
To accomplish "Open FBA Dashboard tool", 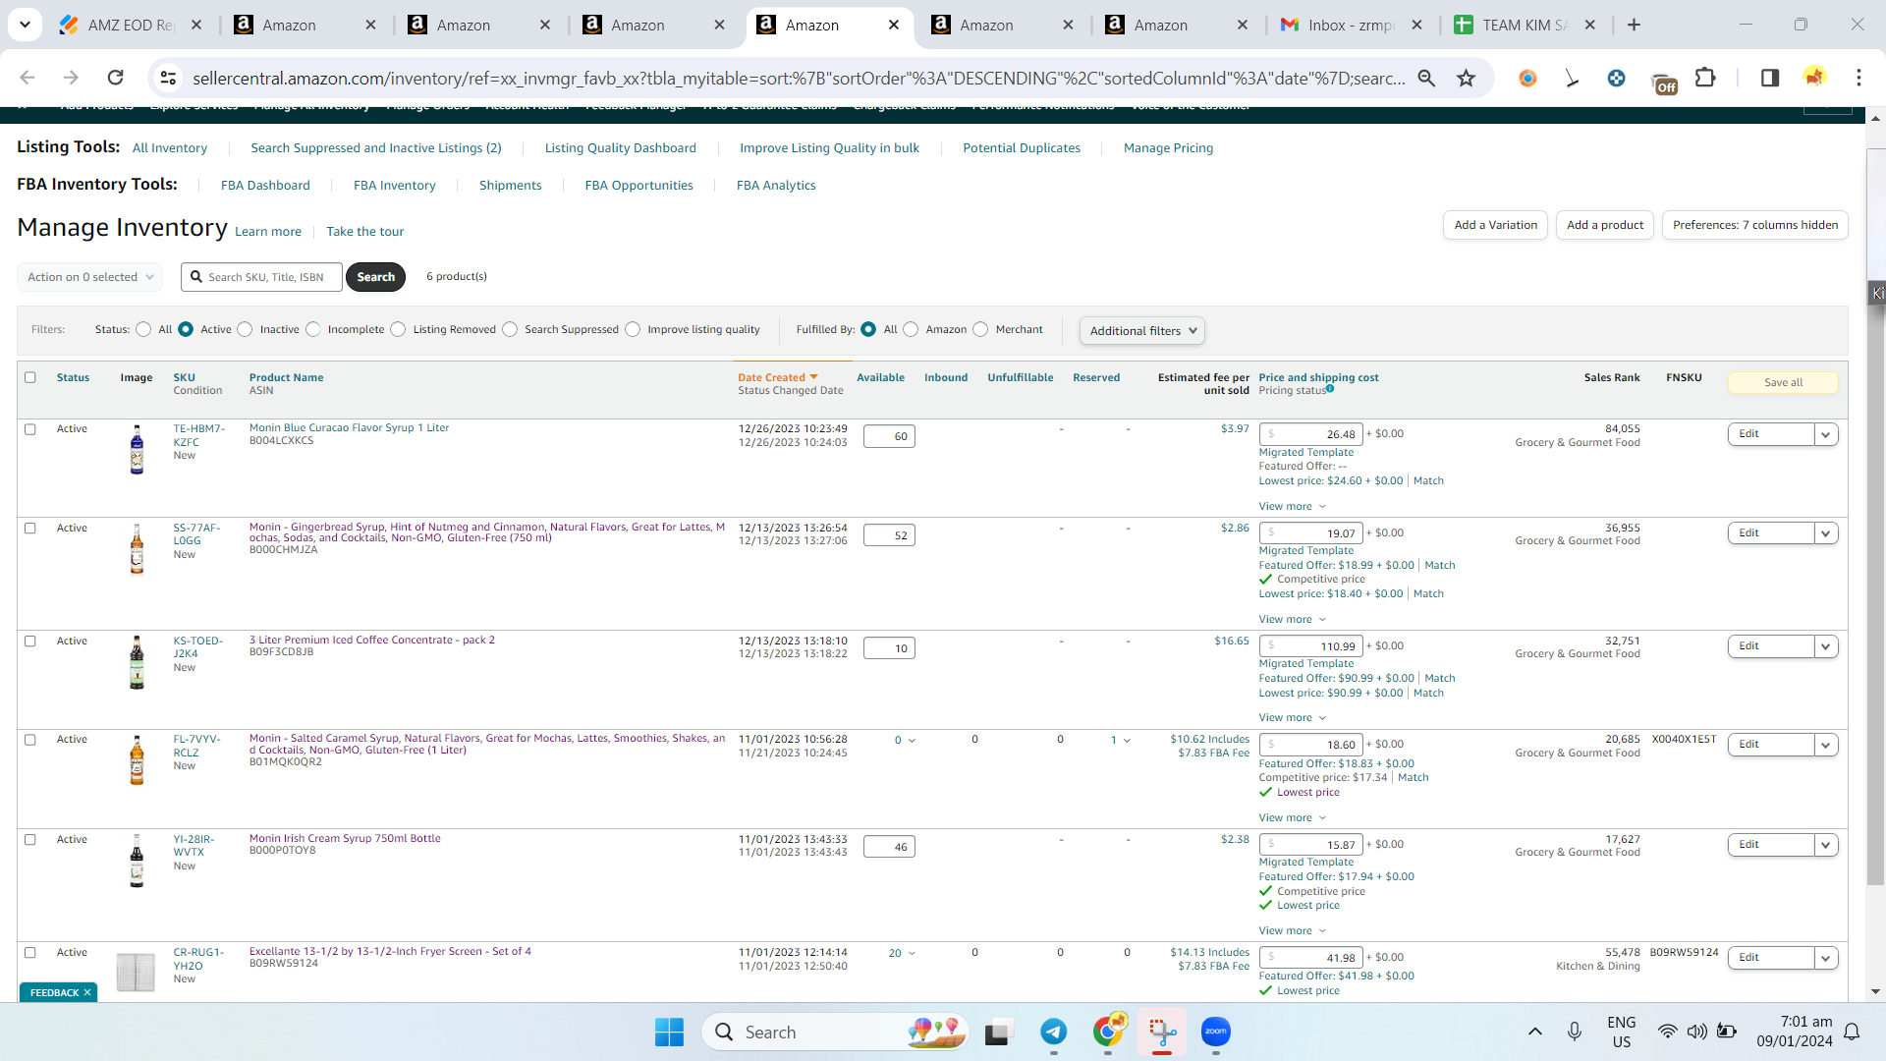I will click(x=265, y=186).
